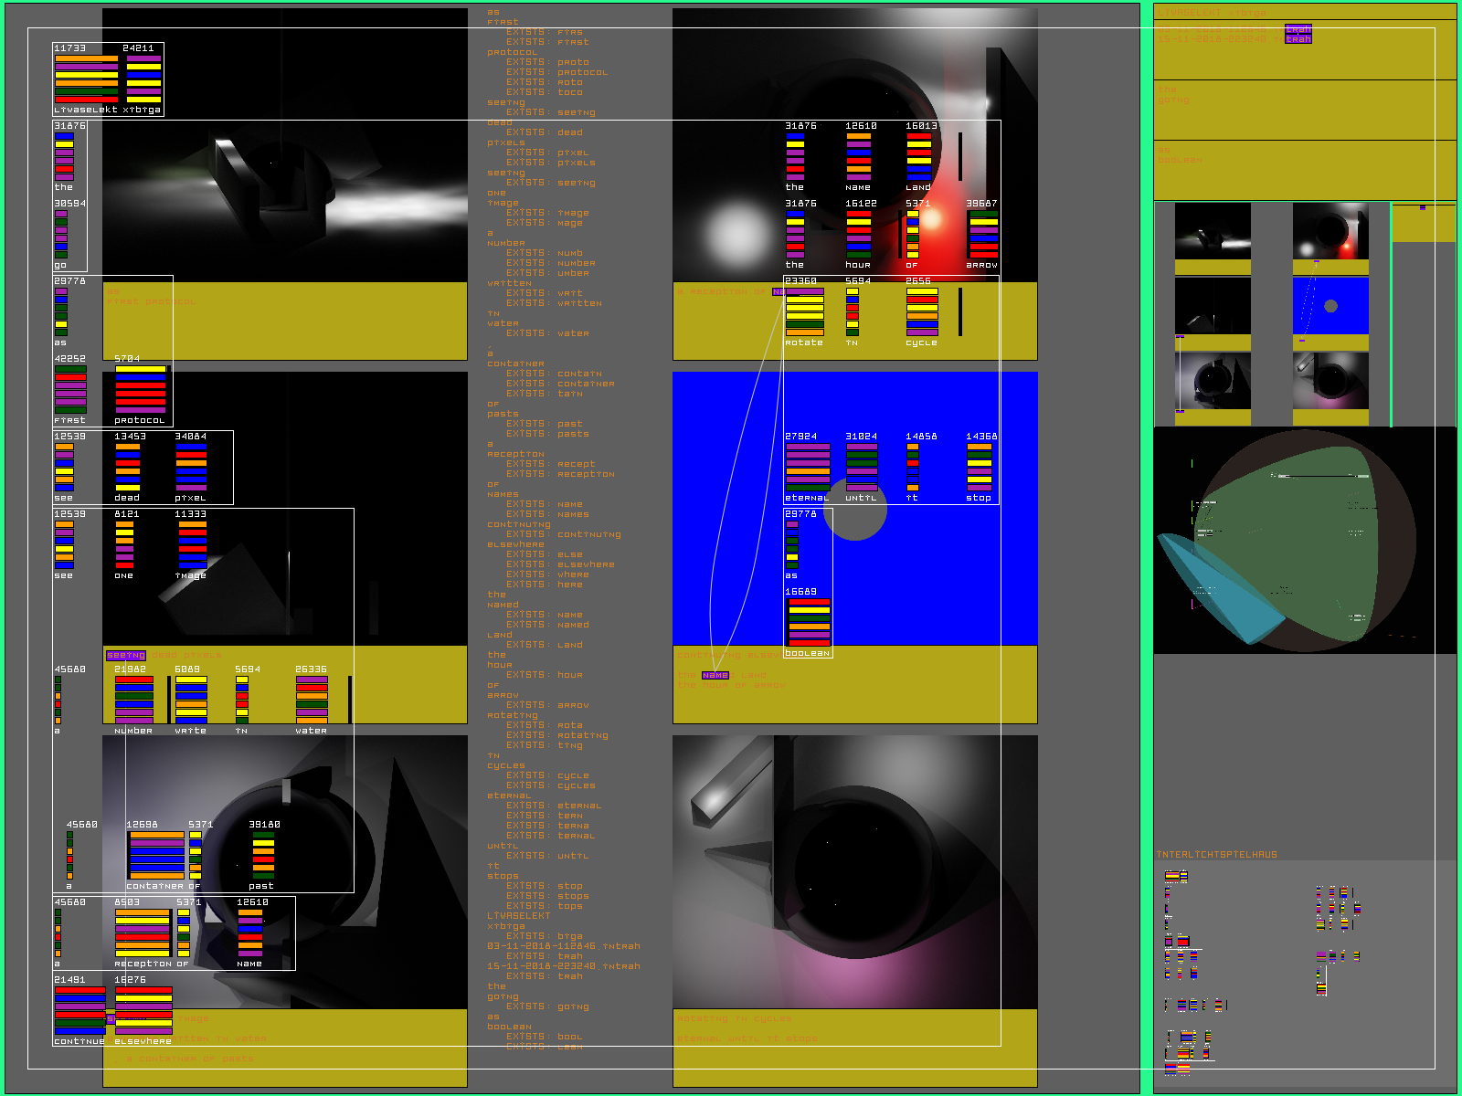Open the red-glow sphere thumbnail
1462x1096 pixels.
[x=1330, y=231]
